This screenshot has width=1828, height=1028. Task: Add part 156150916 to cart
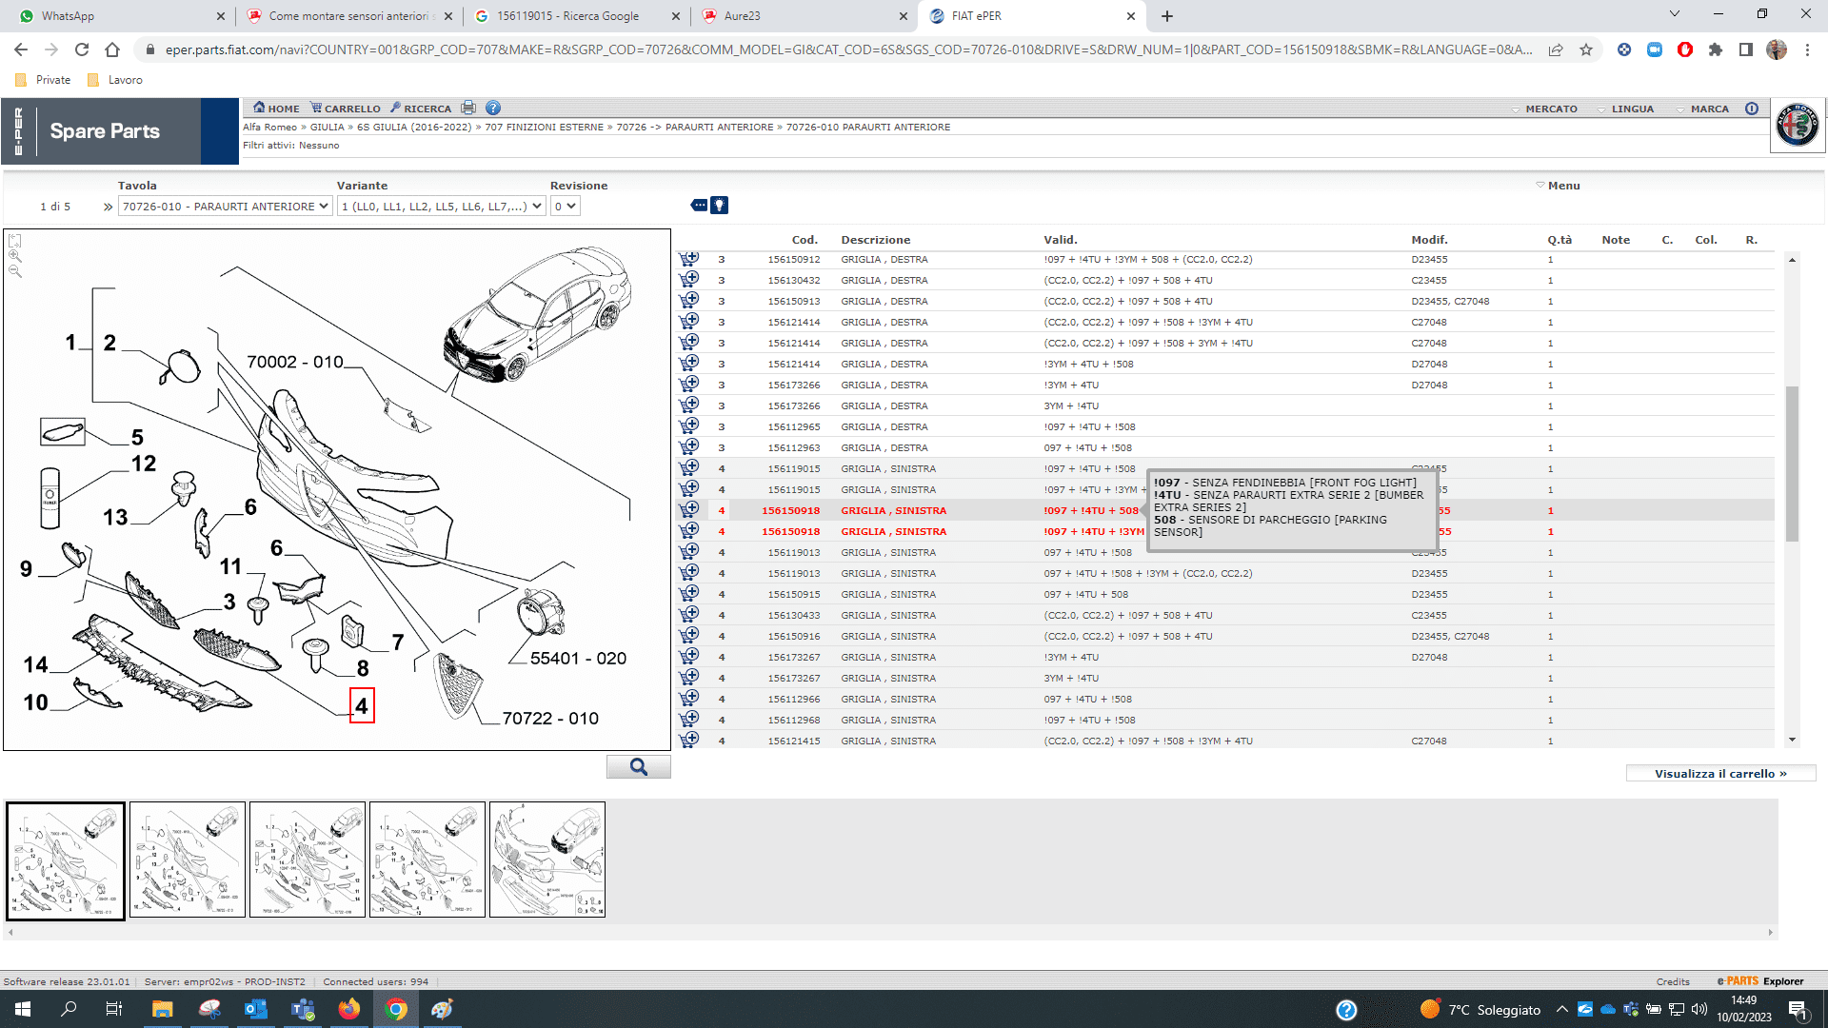coord(688,636)
